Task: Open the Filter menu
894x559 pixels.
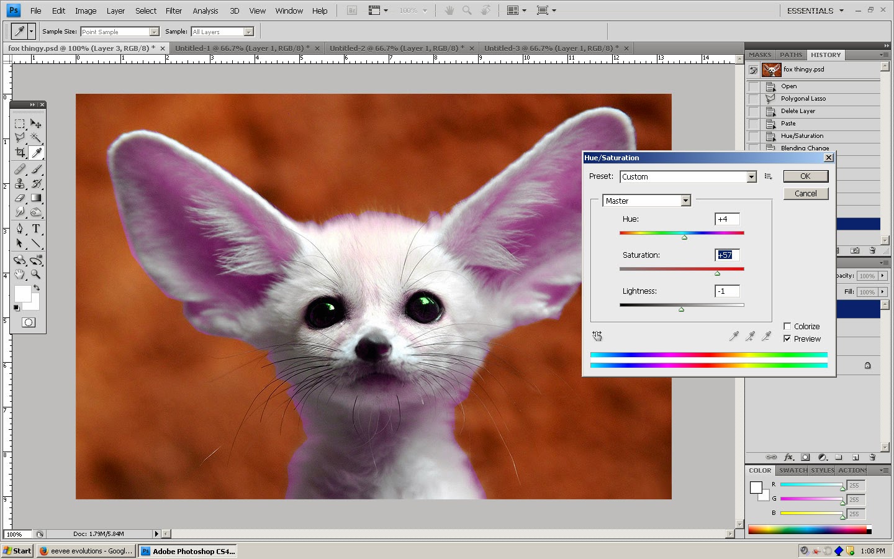Action: click(x=174, y=11)
